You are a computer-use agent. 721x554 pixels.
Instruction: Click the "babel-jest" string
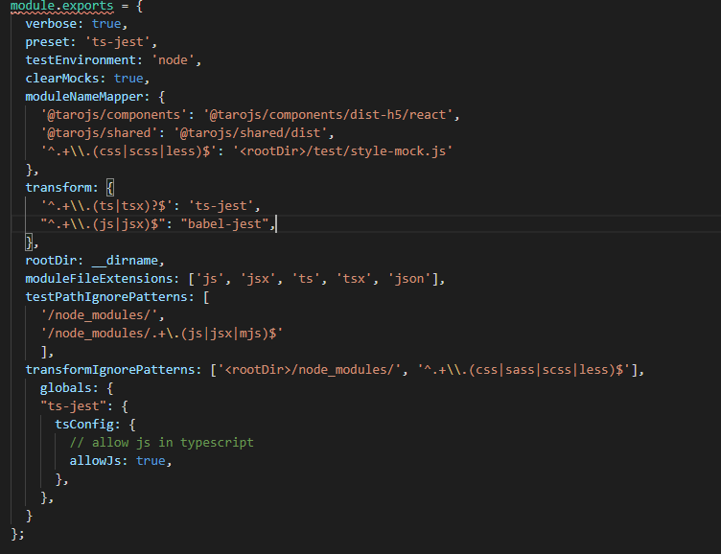(x=224, y=224)
